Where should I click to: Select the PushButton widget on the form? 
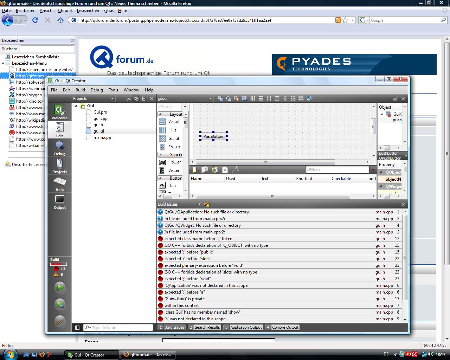tap(213, 136)
